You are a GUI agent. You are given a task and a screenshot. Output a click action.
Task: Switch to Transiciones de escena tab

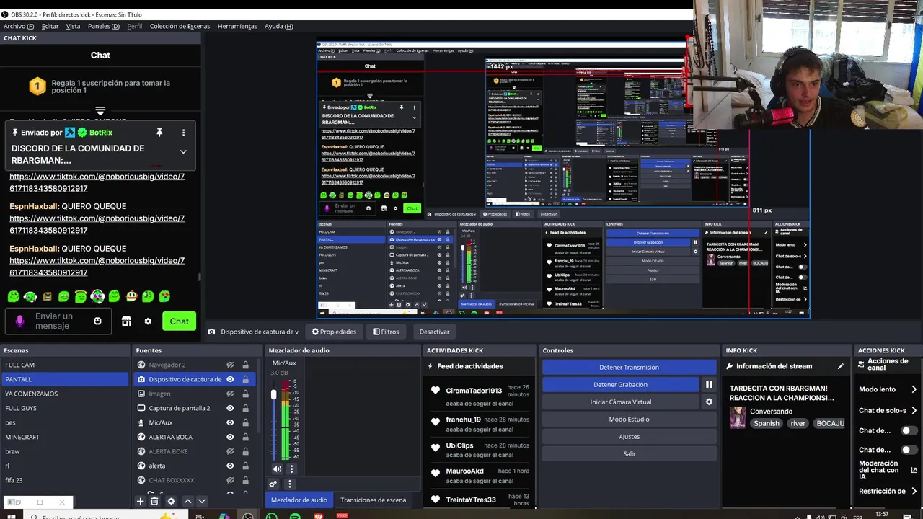tap(373, 500)
